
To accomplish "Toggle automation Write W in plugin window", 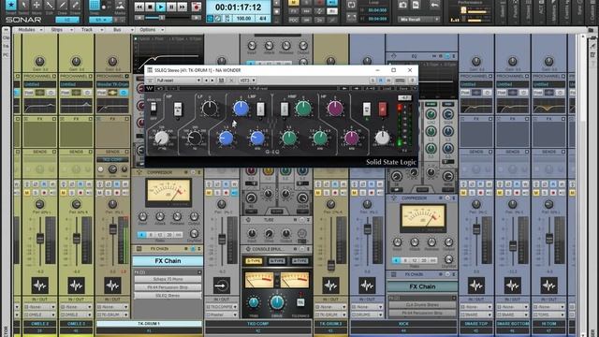I will tap(389, 81).
